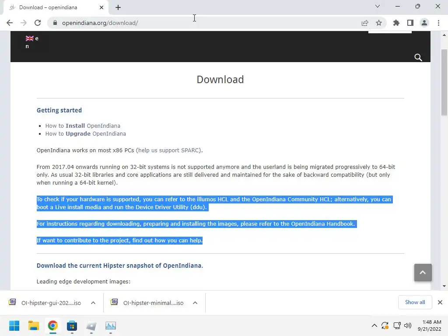Click the scrollbar down arrow
The width and height of the screenshot is (448, 336).
point(444,286)
